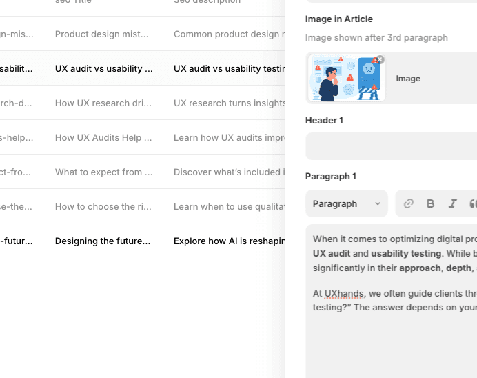The width and height of the screenshot is (477, 378).
Task: Select the 'What to expect from...' row
Action: (103, 172)
